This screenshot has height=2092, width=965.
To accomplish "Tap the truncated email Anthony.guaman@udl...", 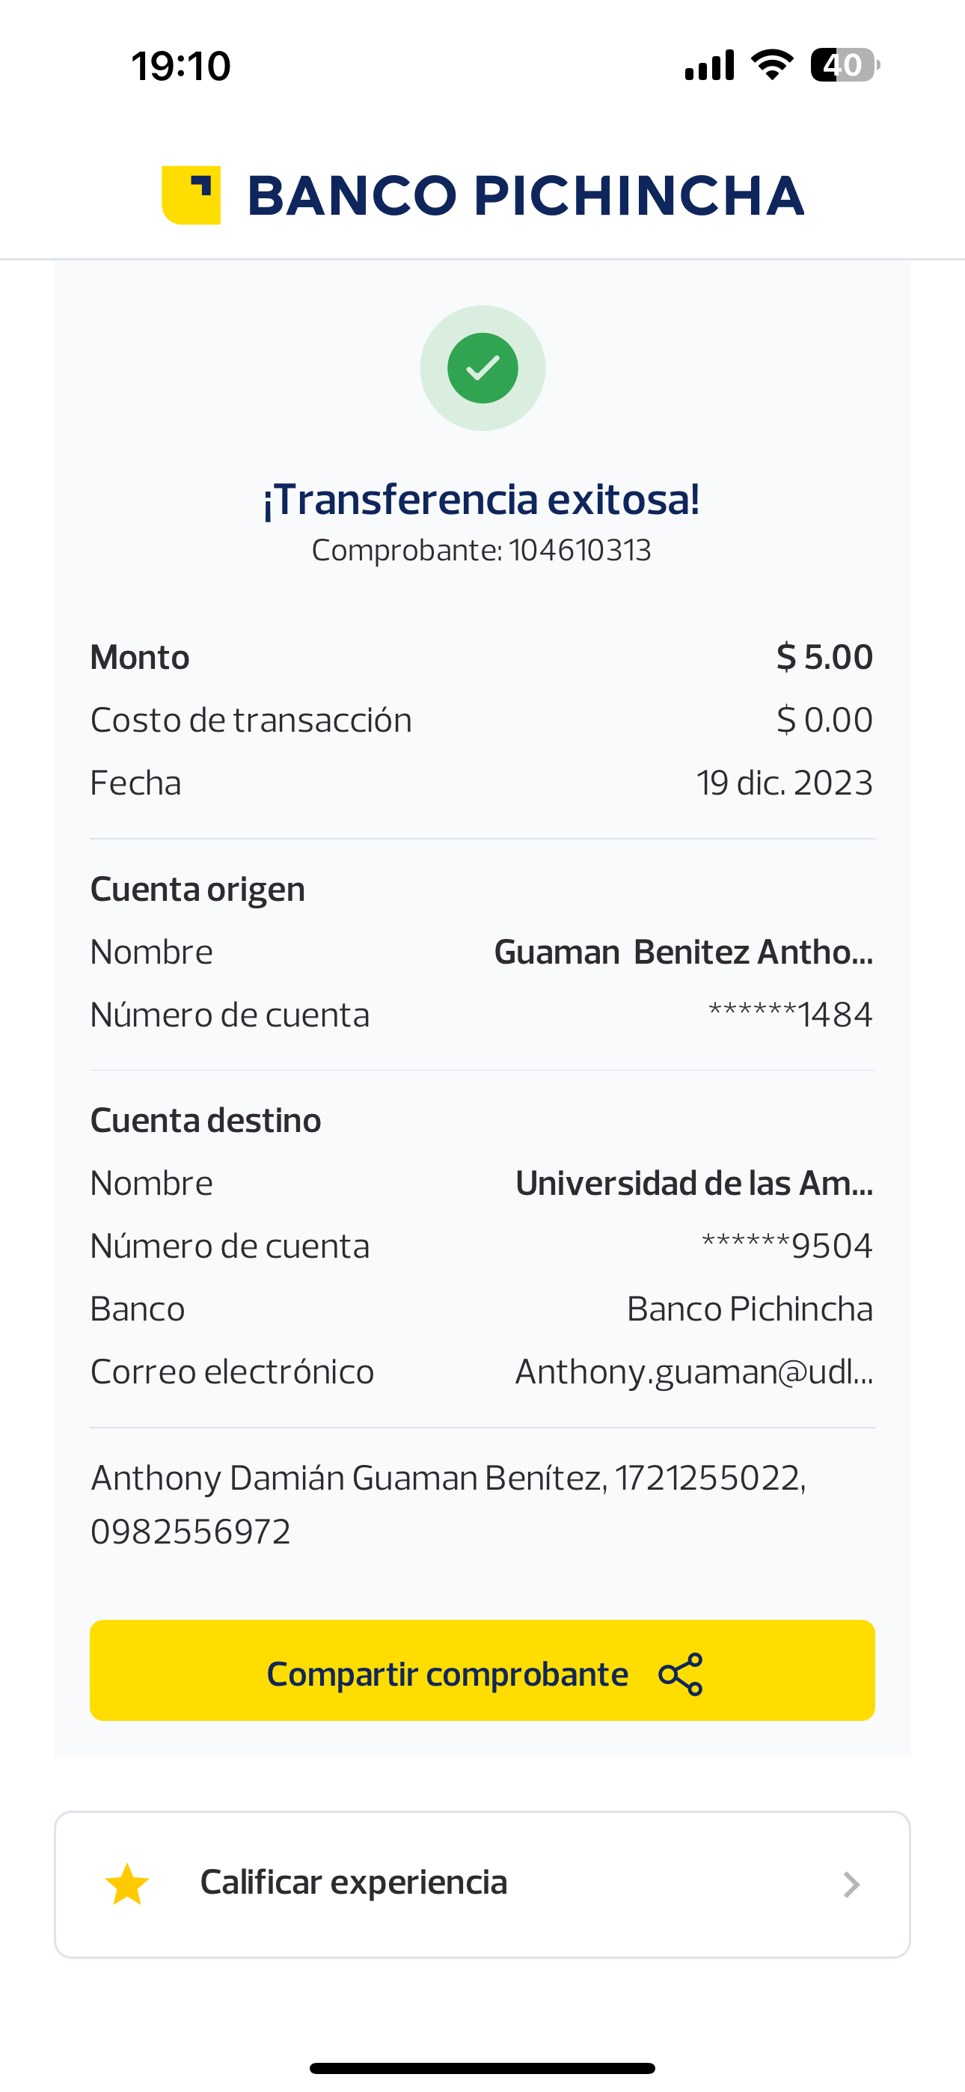I will click(693, 1371).
